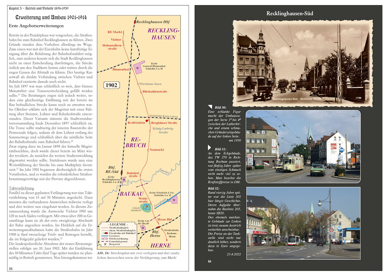Click the SB price sign in the tram photo
Viewport: 390px width, 276px height.
(250, 160)
